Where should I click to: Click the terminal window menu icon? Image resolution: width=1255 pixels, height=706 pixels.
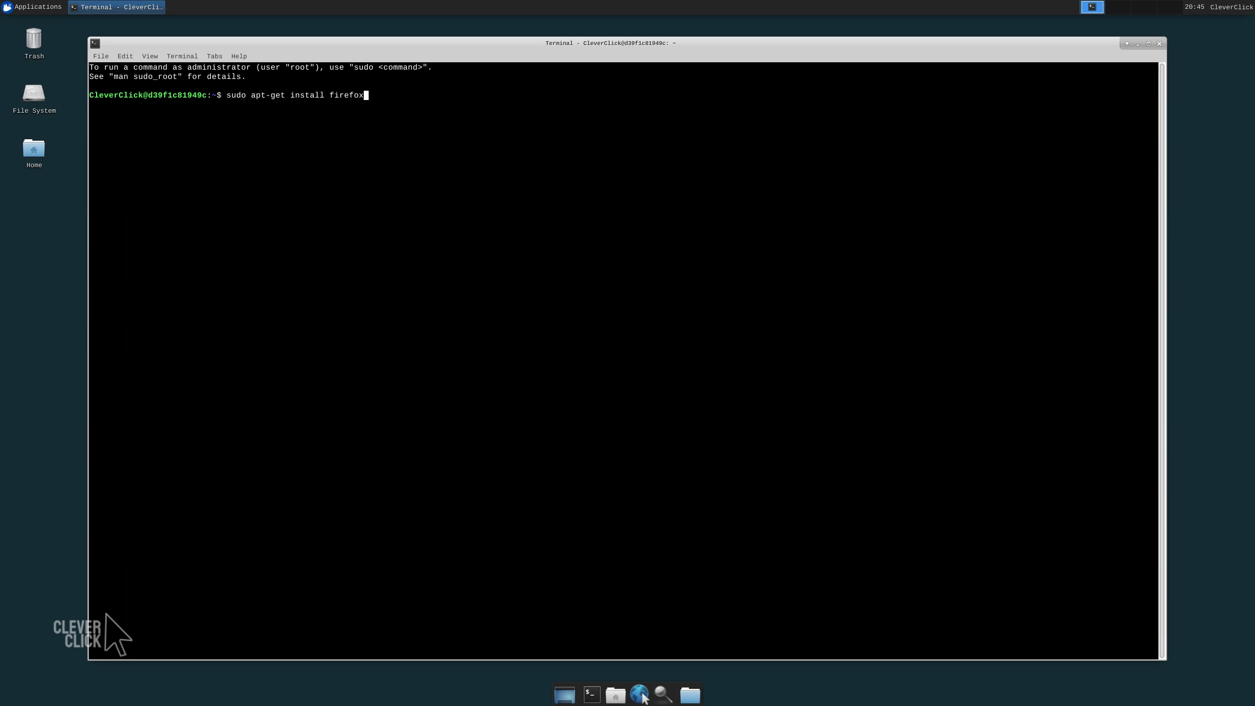point(95,44)
